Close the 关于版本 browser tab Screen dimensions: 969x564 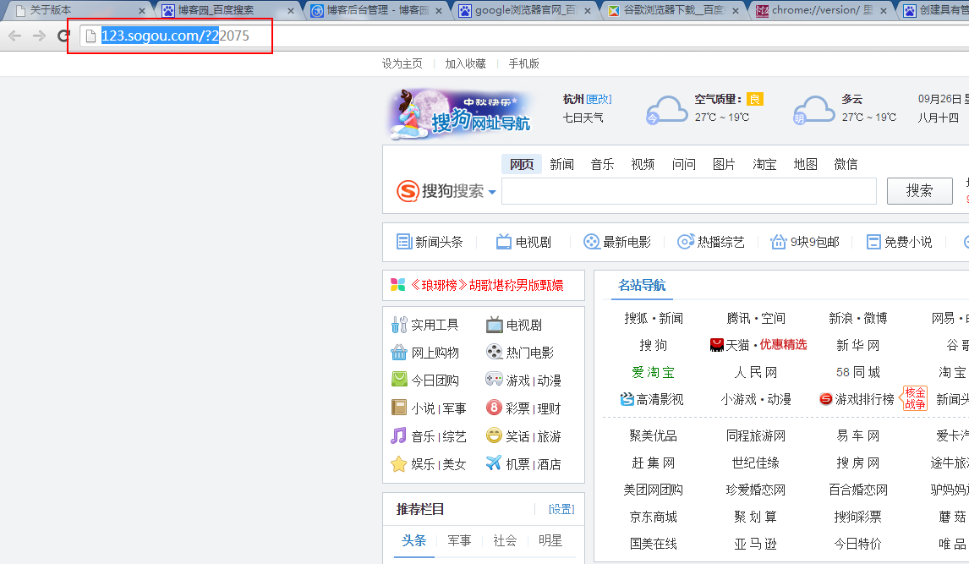click(x=141, y=10)
